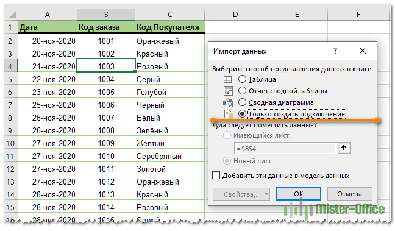Click the Отмена button
This screenshot has width=395, height=231.
click(350, 194)
